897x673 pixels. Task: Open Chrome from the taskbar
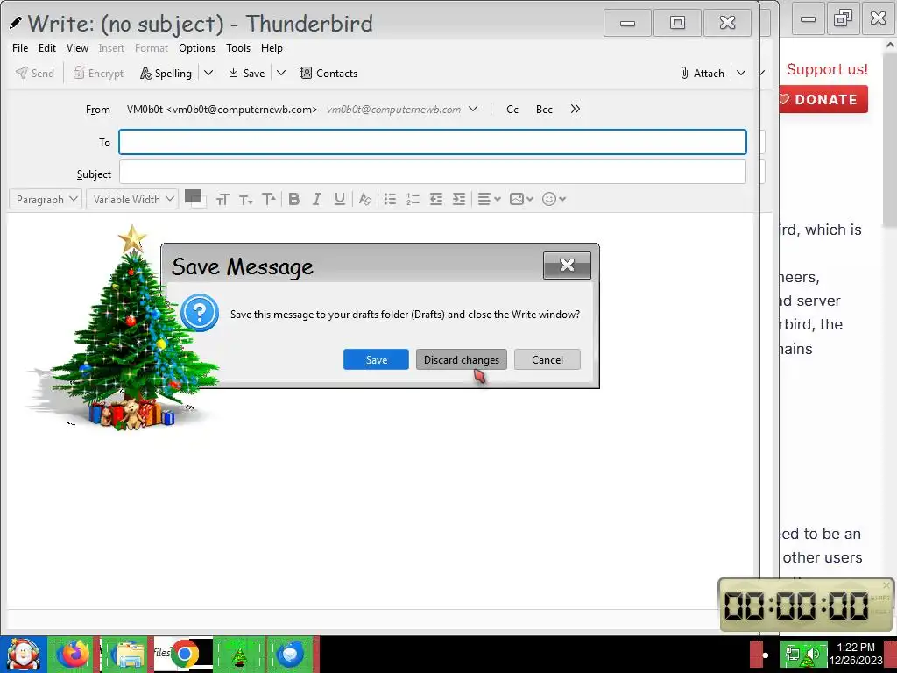pos(184,654)
